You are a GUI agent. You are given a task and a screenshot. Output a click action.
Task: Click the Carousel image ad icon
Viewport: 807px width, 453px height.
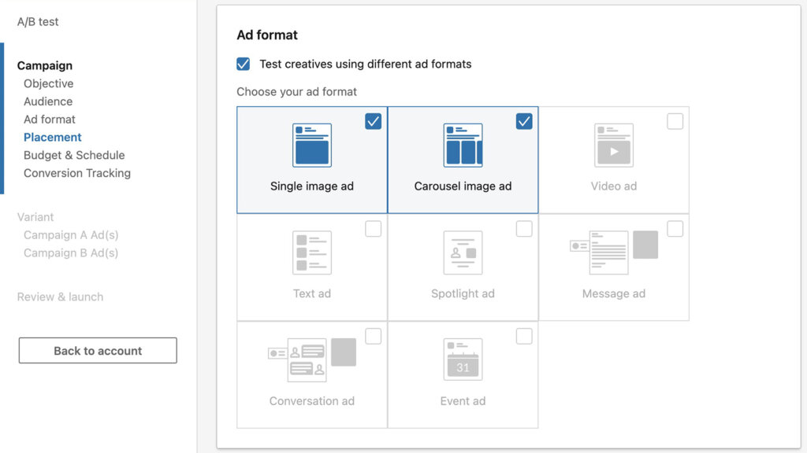tap(463, 145)
